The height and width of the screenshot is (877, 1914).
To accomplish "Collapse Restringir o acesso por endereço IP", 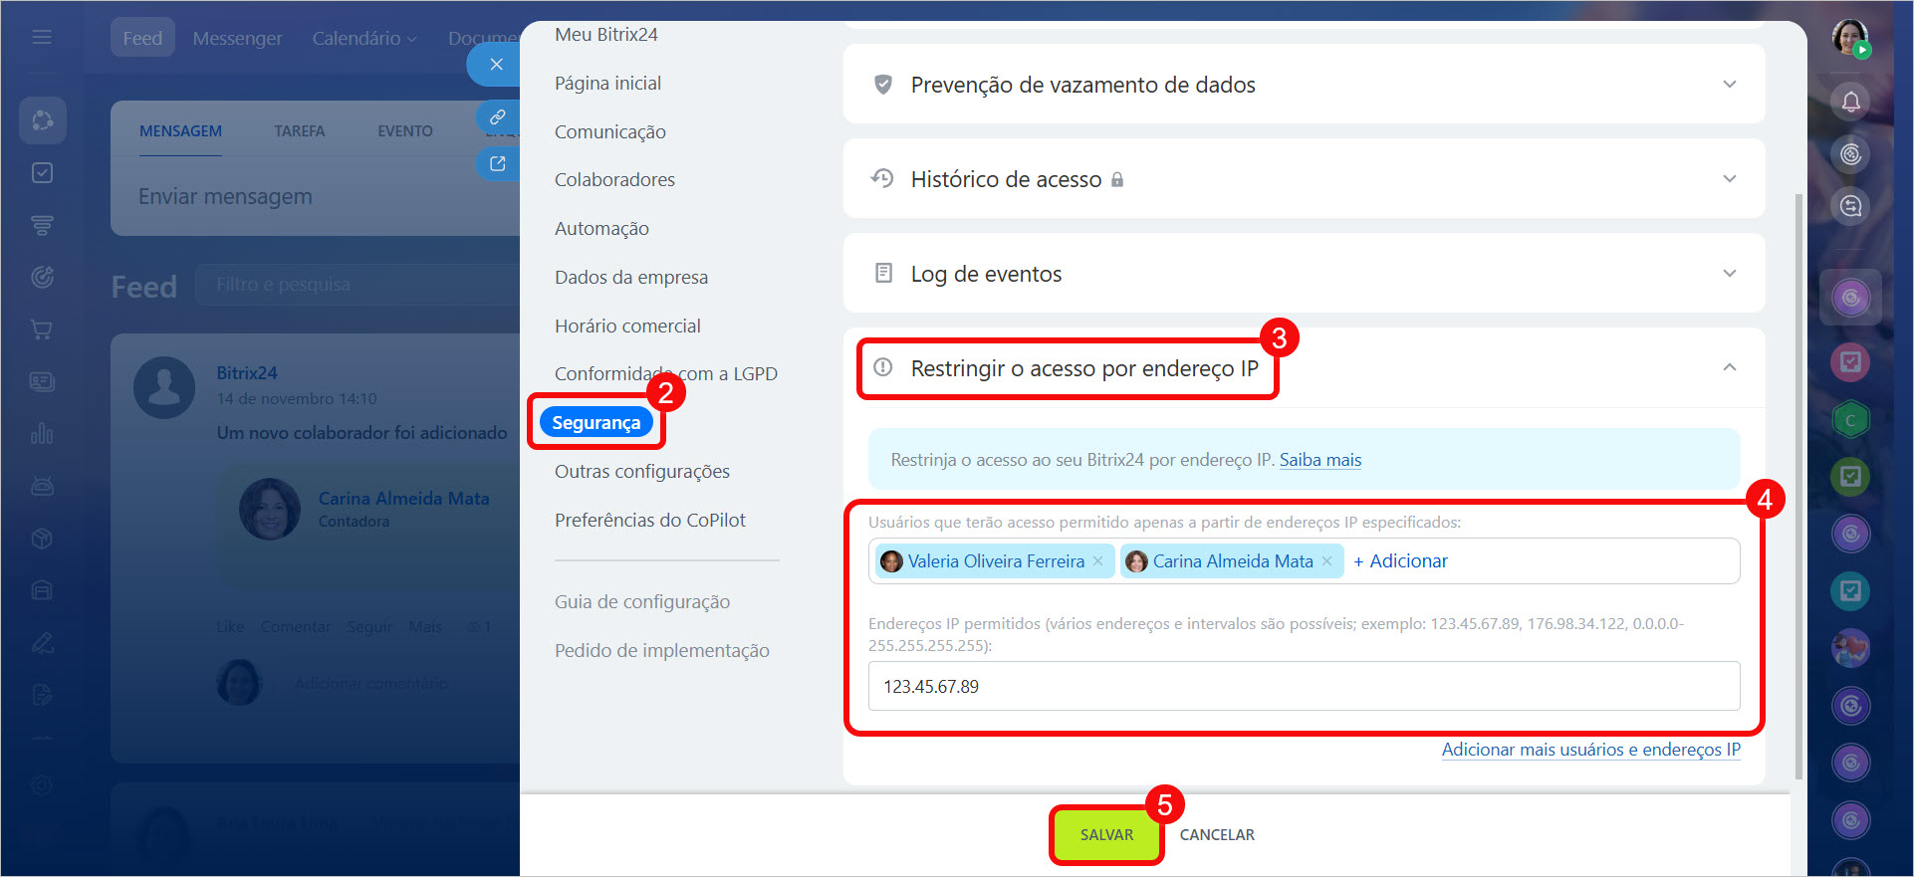I will pyautogui.click(x=1729, y=368).
